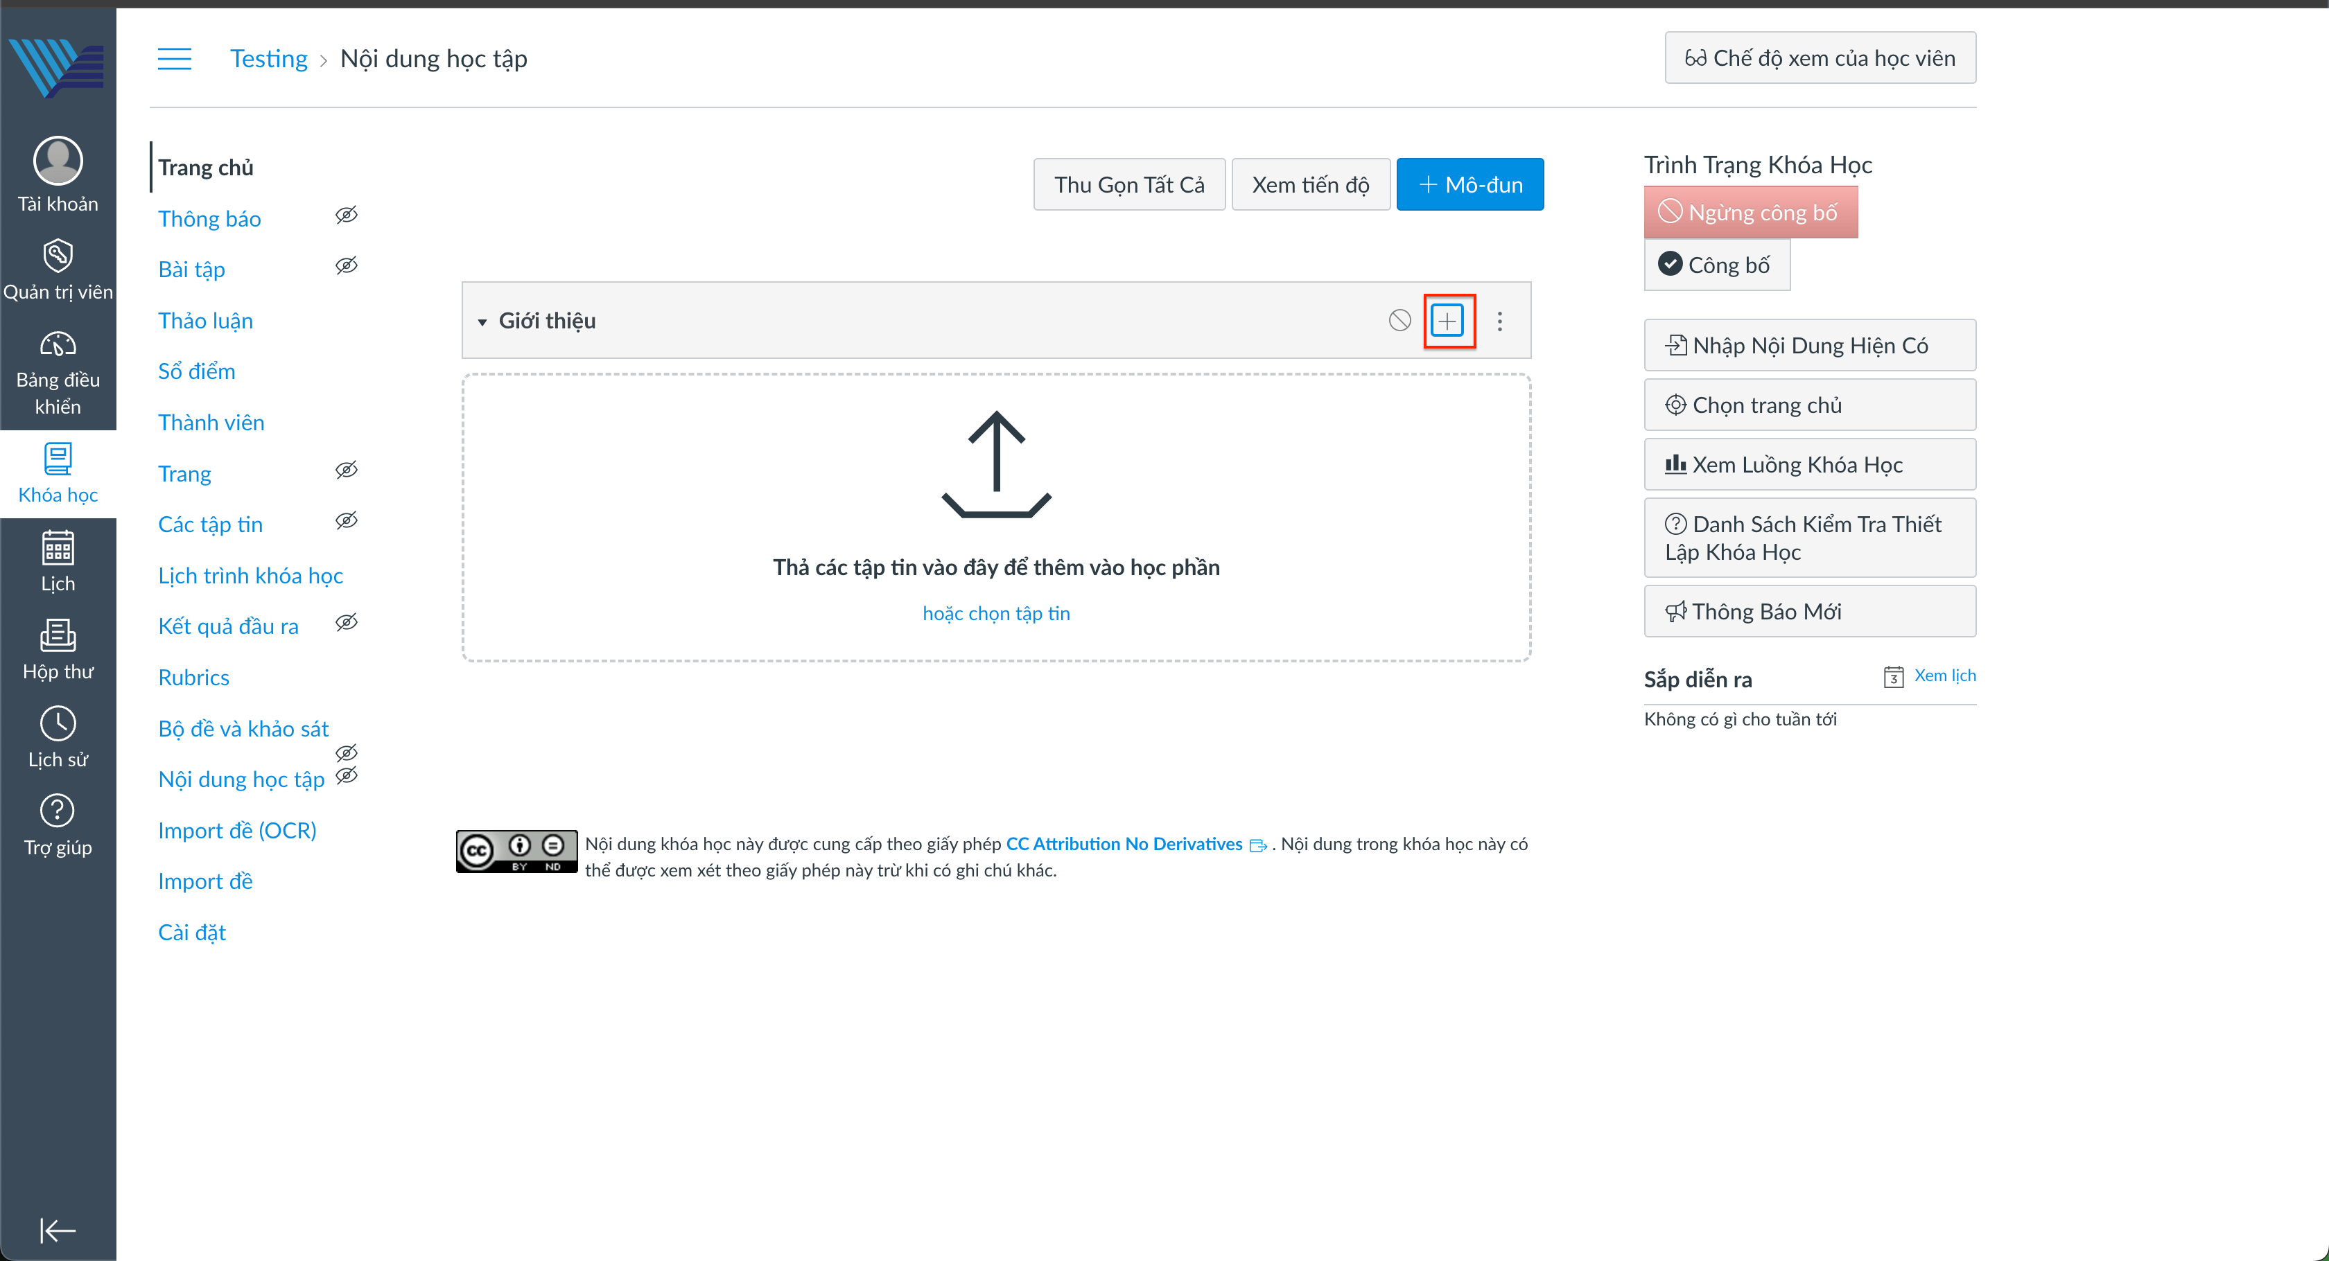Open the hamburger course navigation menu

tap(173, 59)
